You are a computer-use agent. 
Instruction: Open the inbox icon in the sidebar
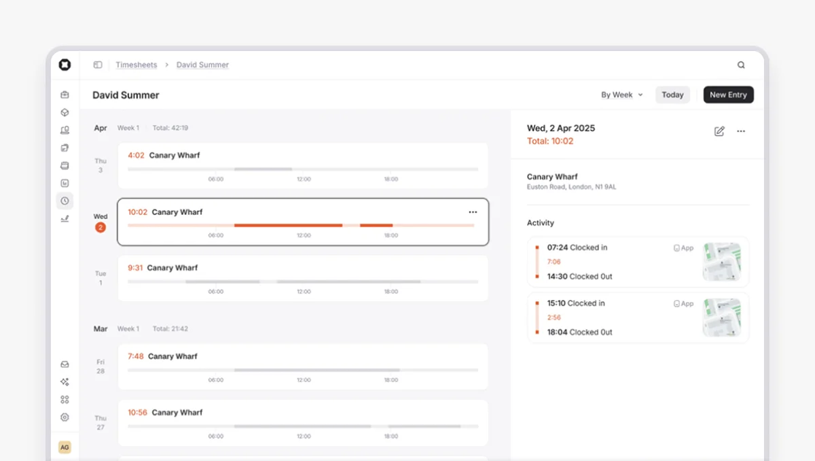65,364
